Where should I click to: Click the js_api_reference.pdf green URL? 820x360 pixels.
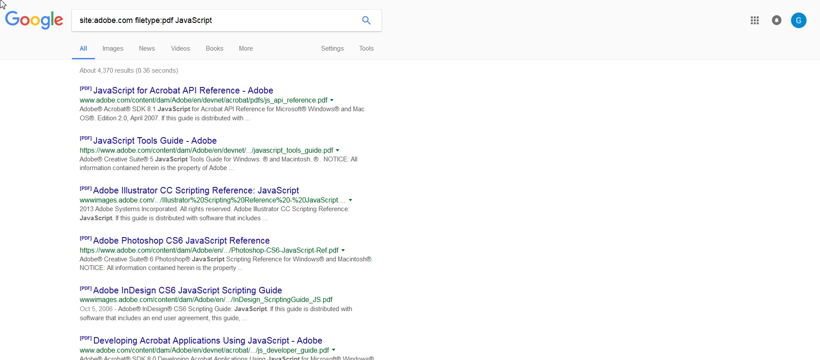coord(204,100)
